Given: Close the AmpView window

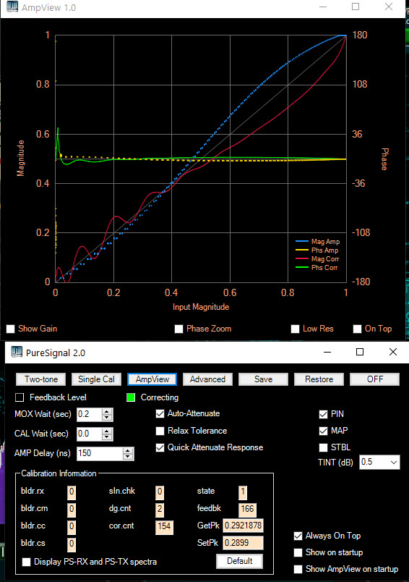Looking at the screenshot, I should 389,7.
